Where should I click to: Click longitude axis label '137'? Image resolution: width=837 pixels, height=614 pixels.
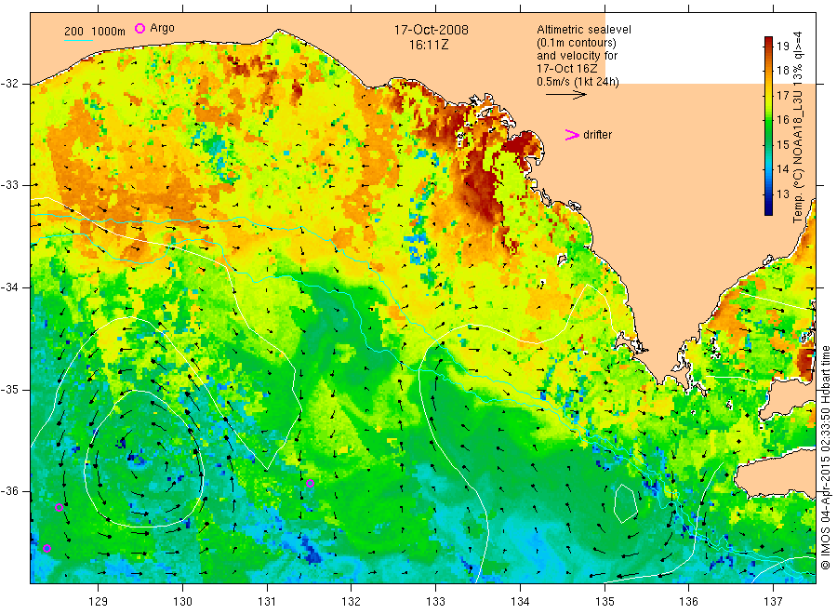(x=773, y=602)
